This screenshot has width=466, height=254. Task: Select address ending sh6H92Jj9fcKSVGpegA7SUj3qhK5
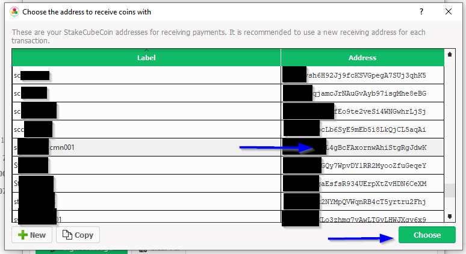coord(362,75)
